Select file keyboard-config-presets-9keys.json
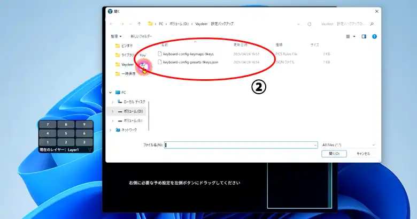The image size is (417, 219). point(191,62)
